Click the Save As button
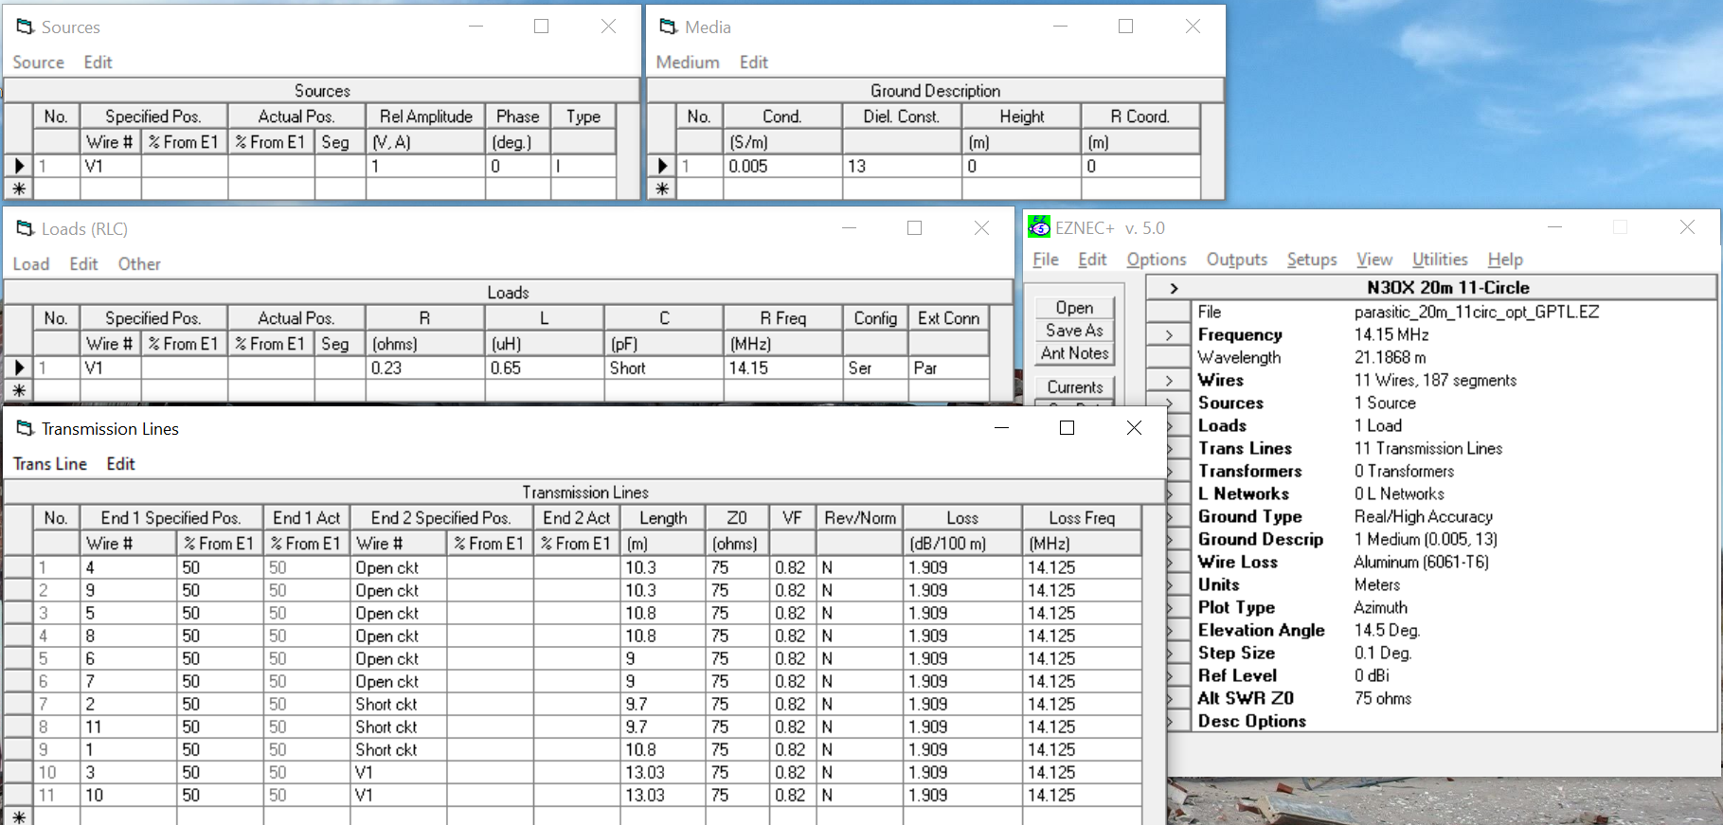 click(x=1074, y=331)
